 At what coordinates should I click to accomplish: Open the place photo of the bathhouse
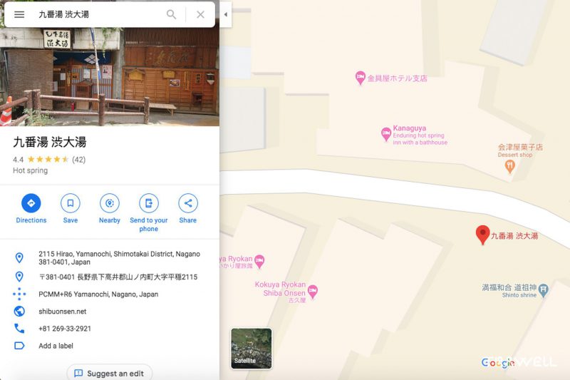coord(110,77)
